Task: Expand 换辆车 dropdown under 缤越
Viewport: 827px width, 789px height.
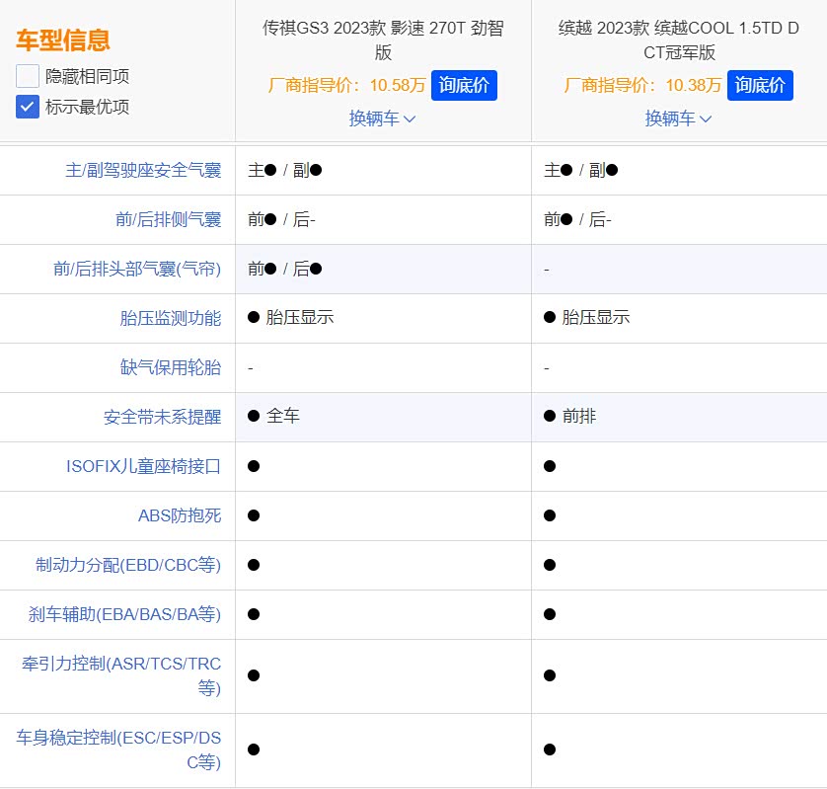Action: click(x=678, y=118)
